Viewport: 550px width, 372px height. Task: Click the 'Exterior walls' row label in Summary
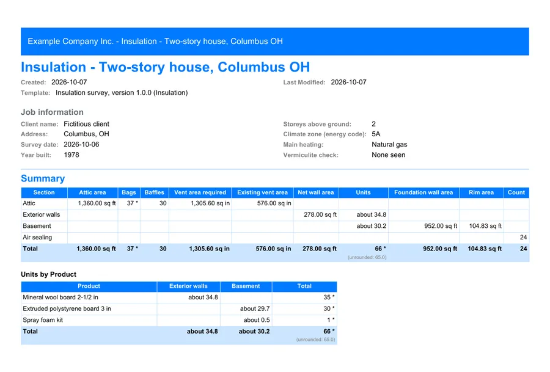pyautogui.click(x=42, y=214)
